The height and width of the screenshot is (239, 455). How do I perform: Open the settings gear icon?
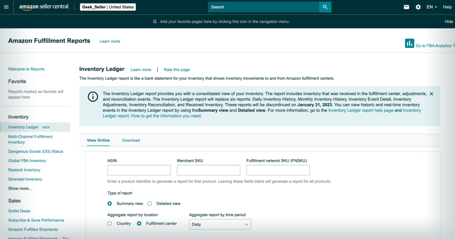click(418, 7)
